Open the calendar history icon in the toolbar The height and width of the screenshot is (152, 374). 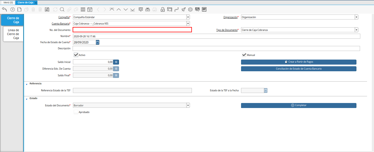click(x=90, y=9)
